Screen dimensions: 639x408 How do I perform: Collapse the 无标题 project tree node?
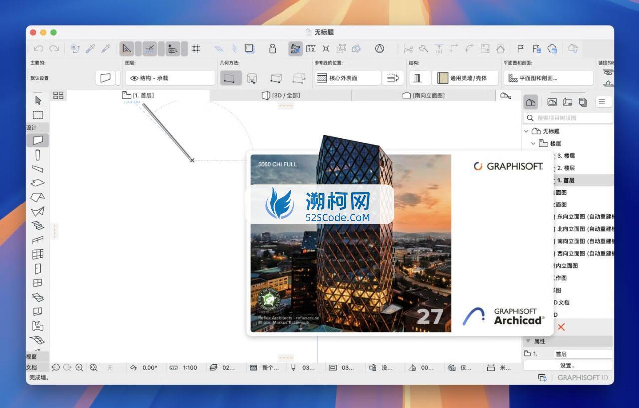526,131
